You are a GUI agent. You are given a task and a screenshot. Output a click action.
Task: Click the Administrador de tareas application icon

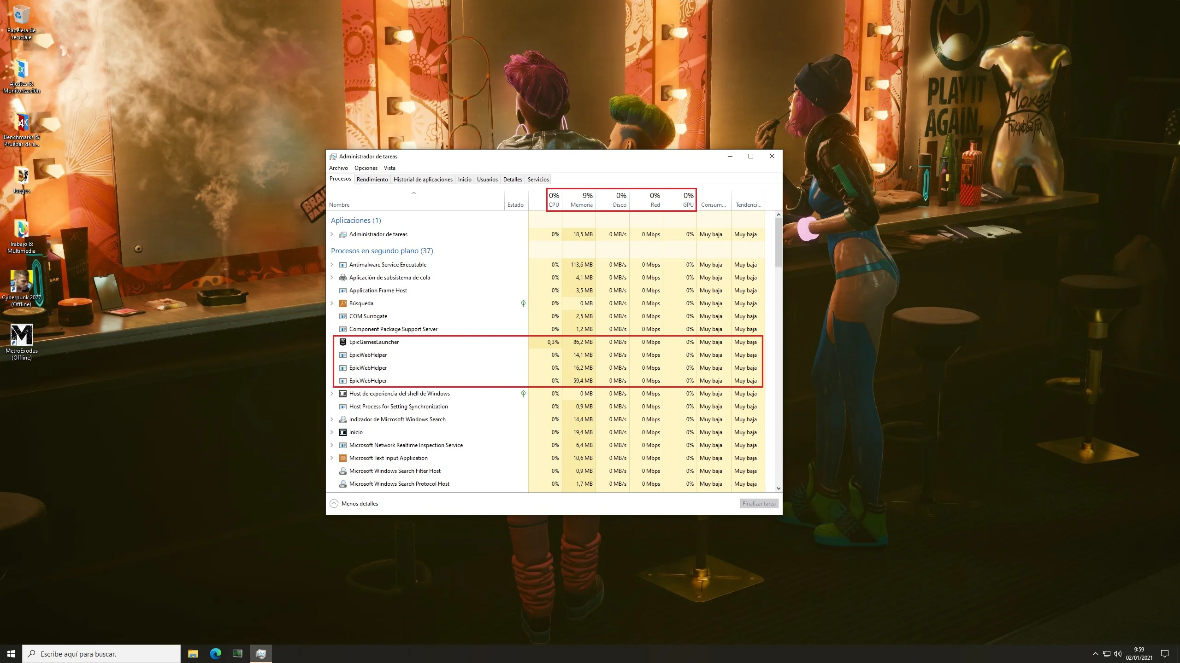tap(343, 234)
